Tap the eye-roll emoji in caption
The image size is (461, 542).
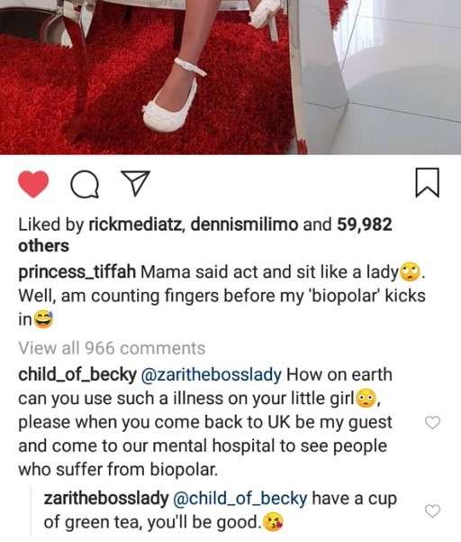(x=411, y=272)
